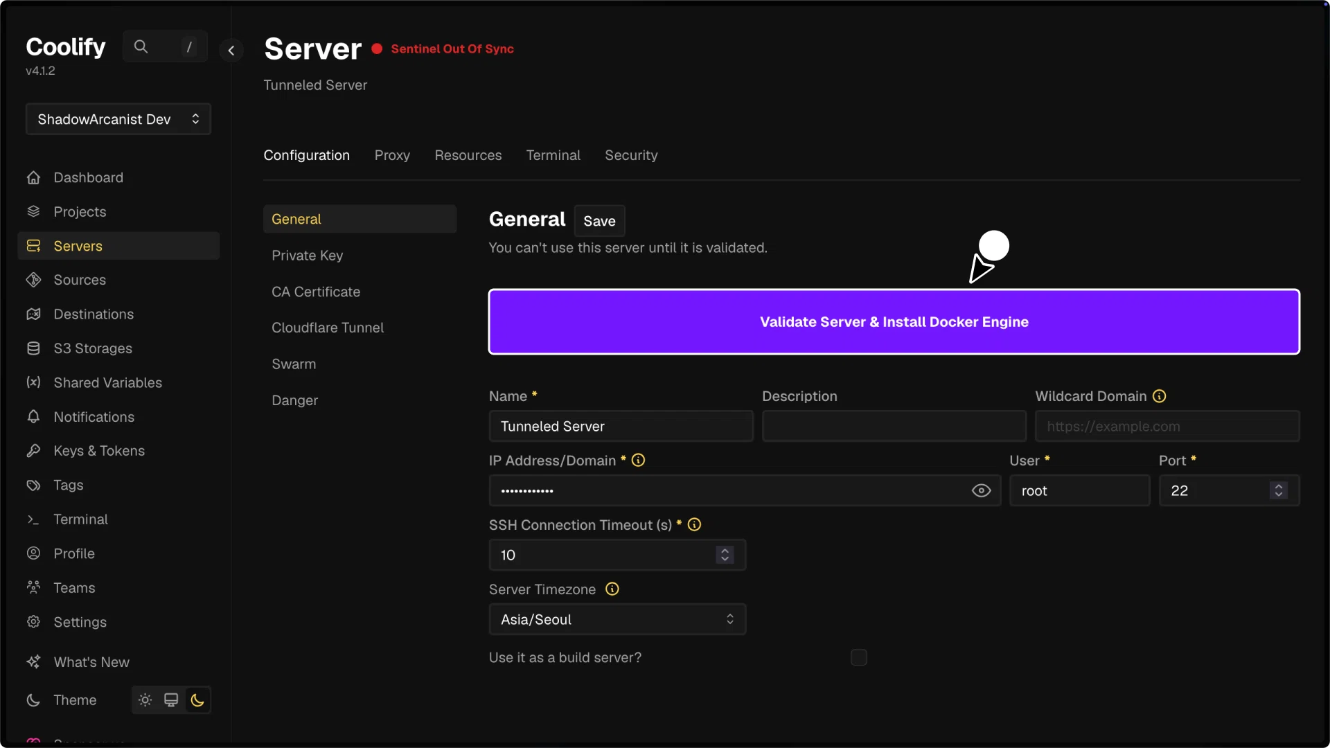Click the Server Timezone info icon
This screenshot has width=1330, height=748.
tap(612, 589)
